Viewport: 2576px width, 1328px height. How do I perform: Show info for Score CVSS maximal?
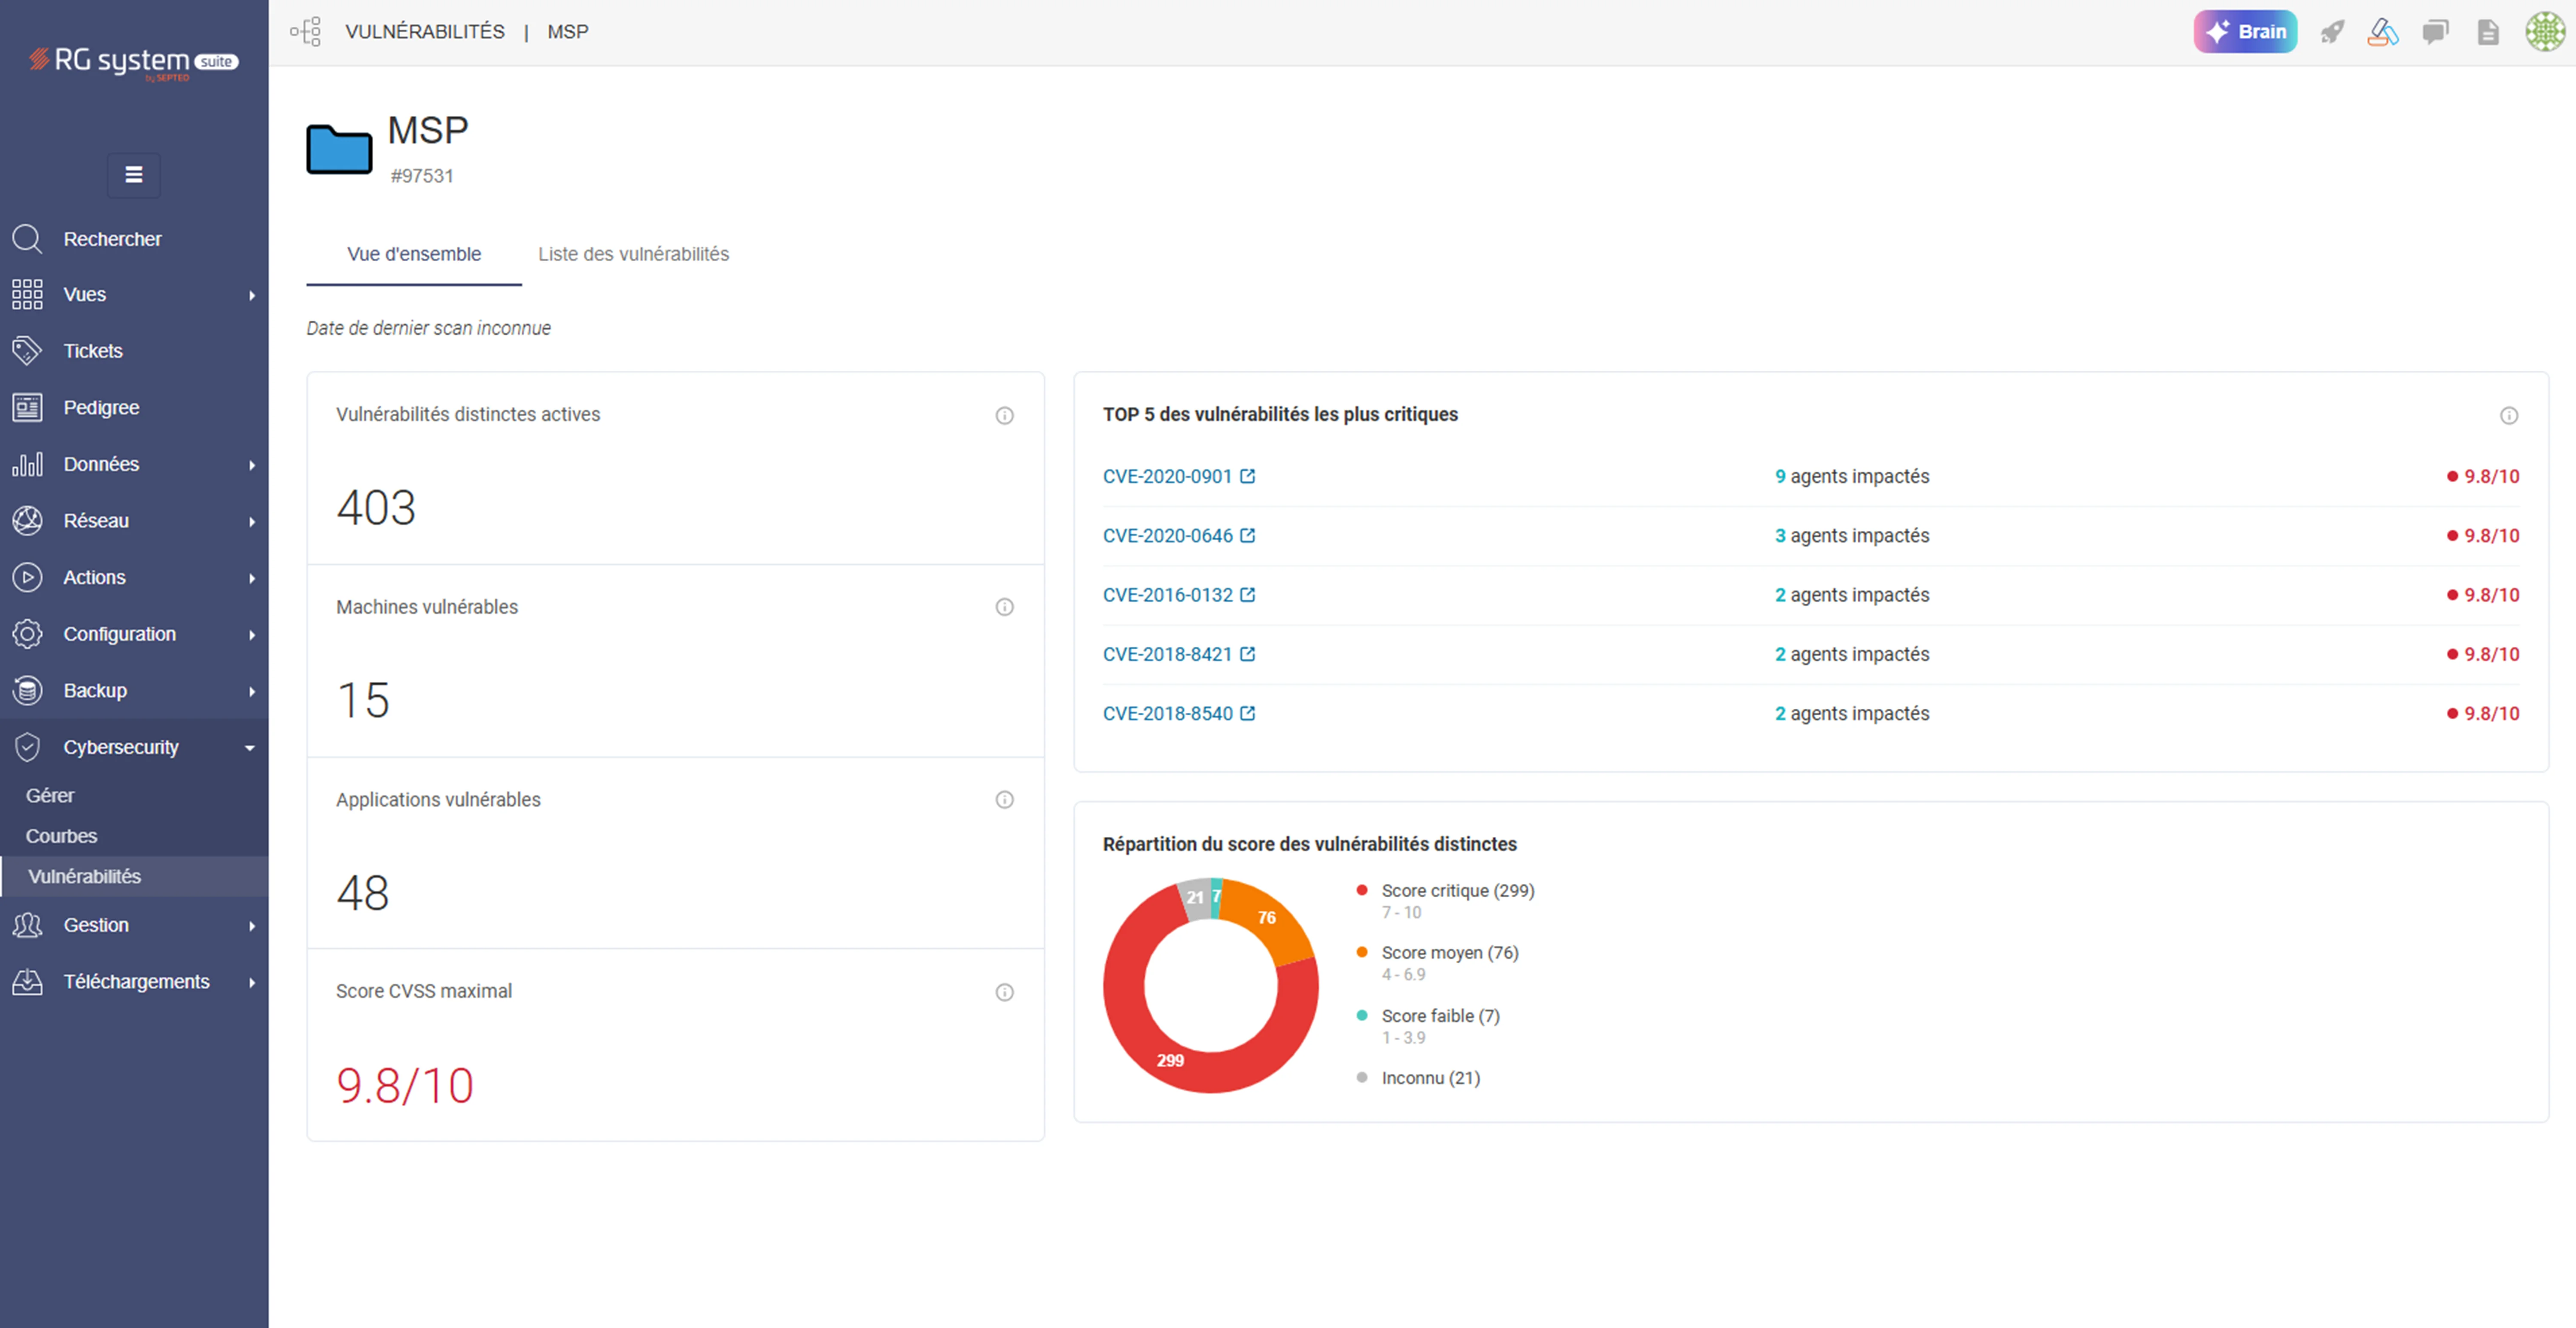click(1005, 992)
